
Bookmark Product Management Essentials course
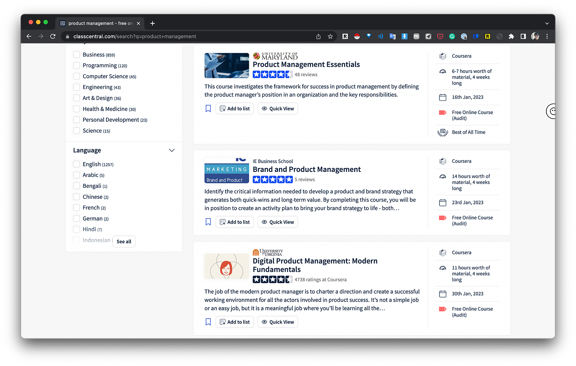[x=208, y=109]
